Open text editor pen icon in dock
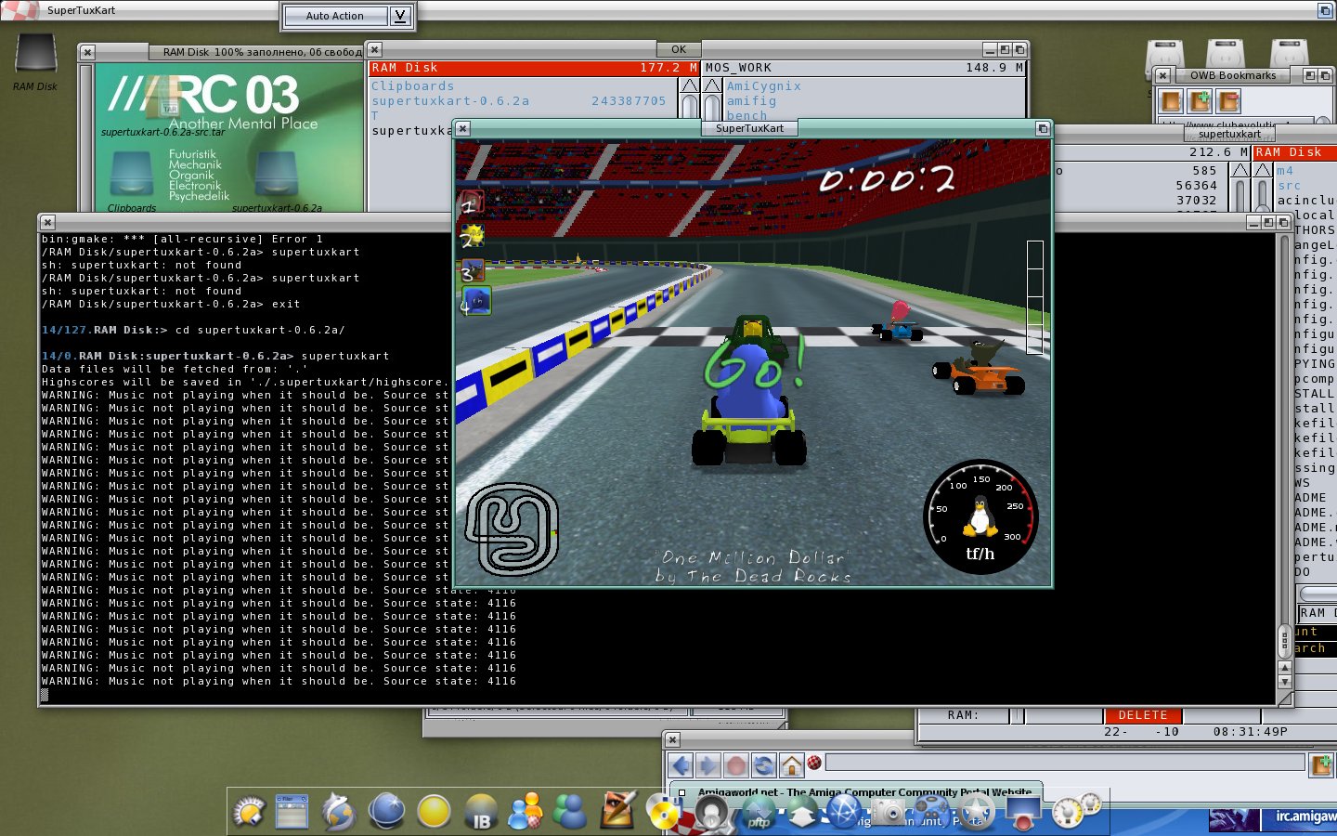The height and width of the screenshot is (836, 1337). coord(617,810)
